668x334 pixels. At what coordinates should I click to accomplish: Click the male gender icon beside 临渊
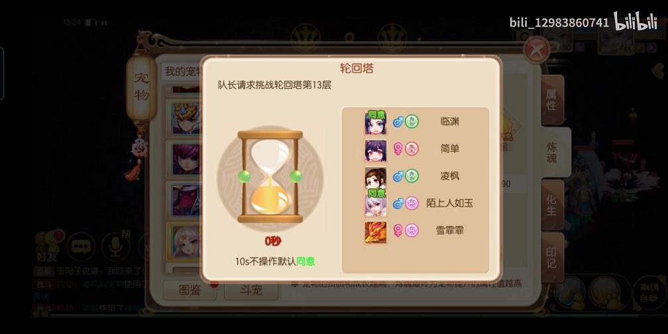tap(398, 122)
